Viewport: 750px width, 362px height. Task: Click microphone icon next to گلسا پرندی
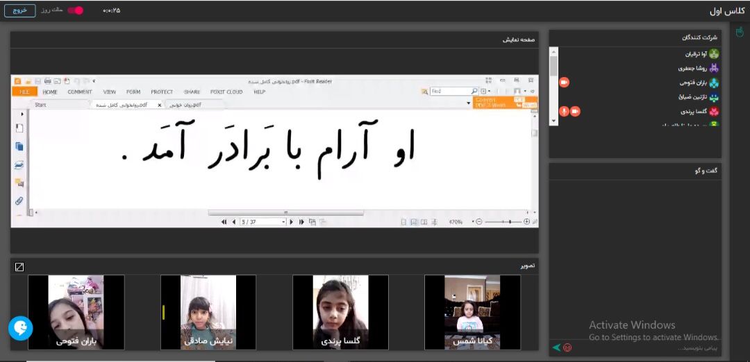pyautogui.click(x=564, y=112)
